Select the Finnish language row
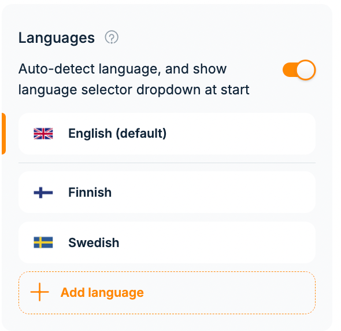 click(x=167, y=192)
